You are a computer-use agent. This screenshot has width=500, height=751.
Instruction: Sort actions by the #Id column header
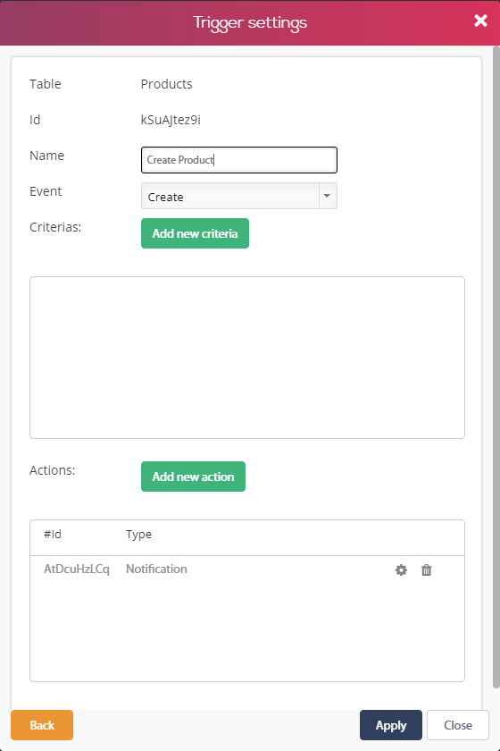[x=53, y=534]
